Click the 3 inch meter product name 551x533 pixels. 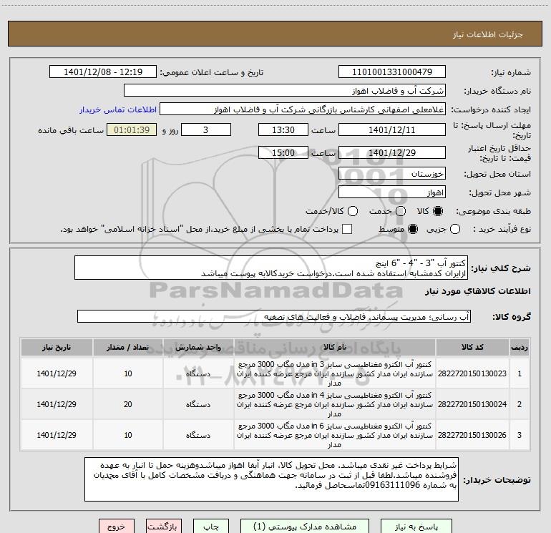[335, 373]
